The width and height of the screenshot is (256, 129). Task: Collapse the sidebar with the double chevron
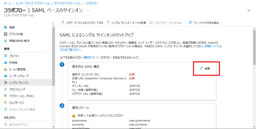[53, 23]
